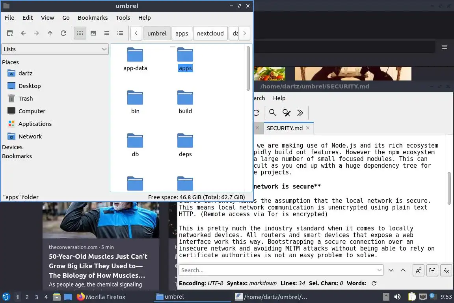Toggle whole word matching in search

[432, 270]
